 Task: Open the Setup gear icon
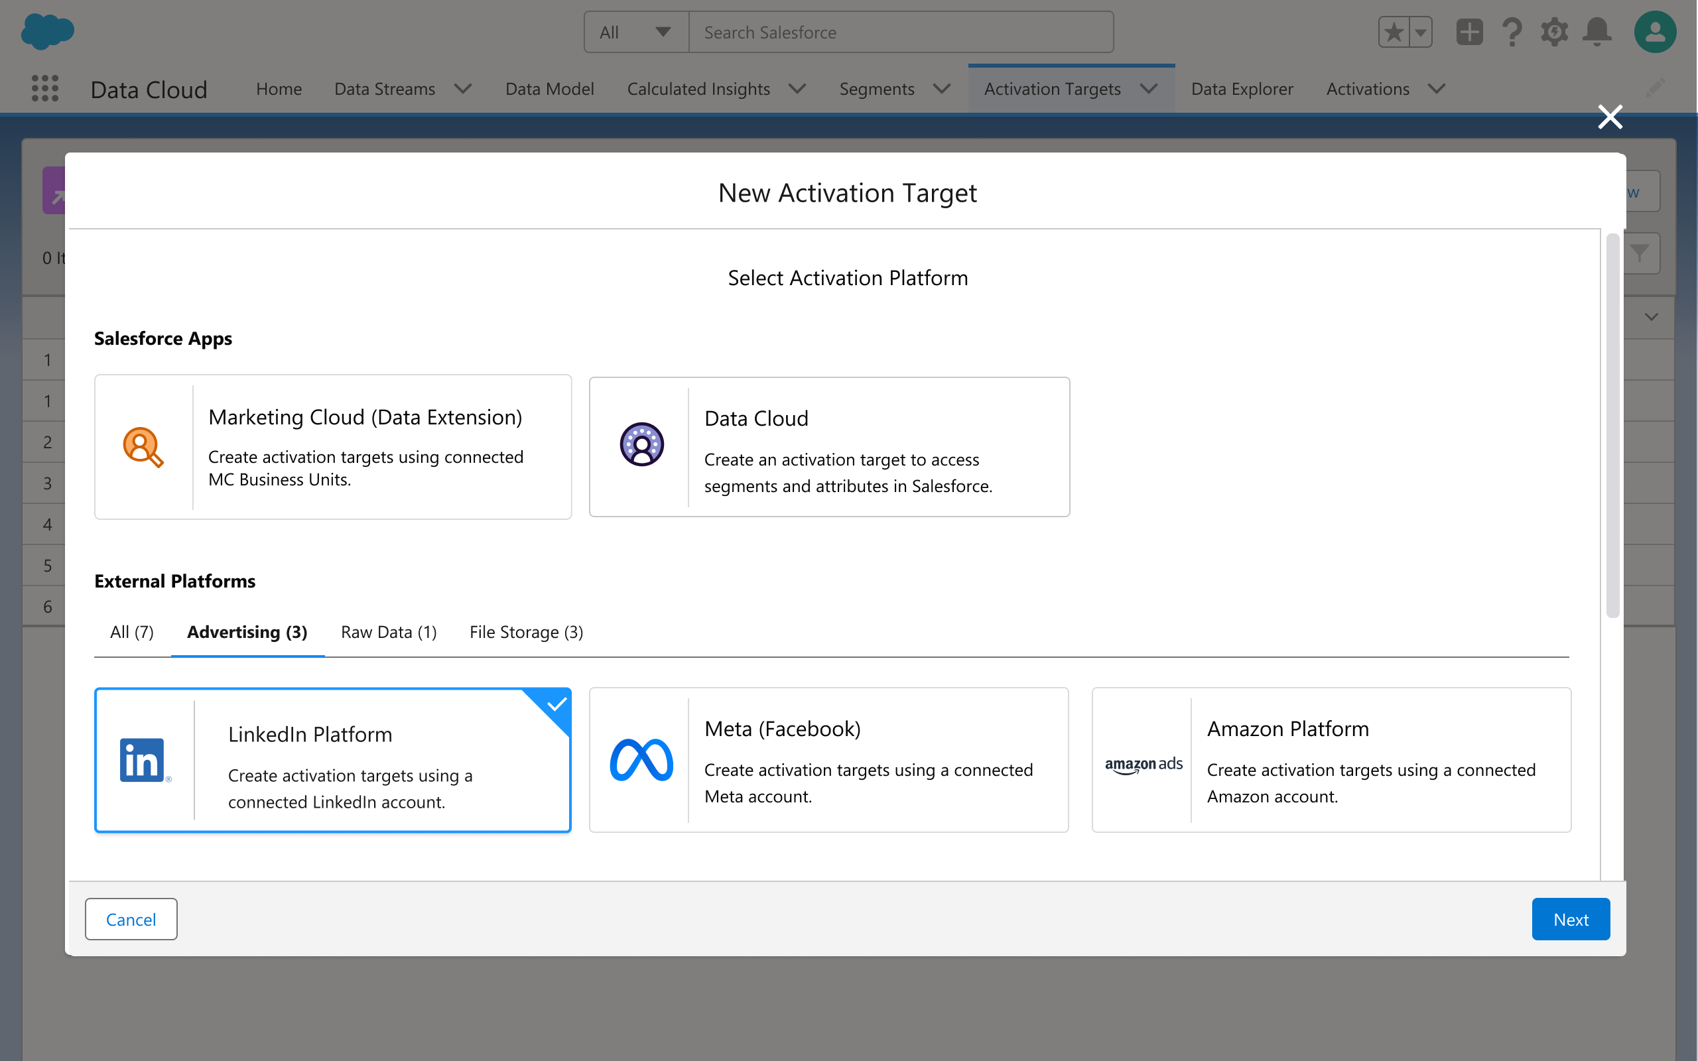pos(1554,32)
